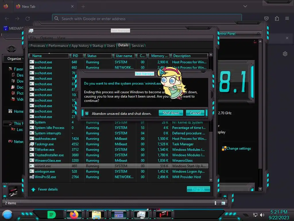Open Firefox from the taskbar
294x221 pixels.
pos(74,215)
